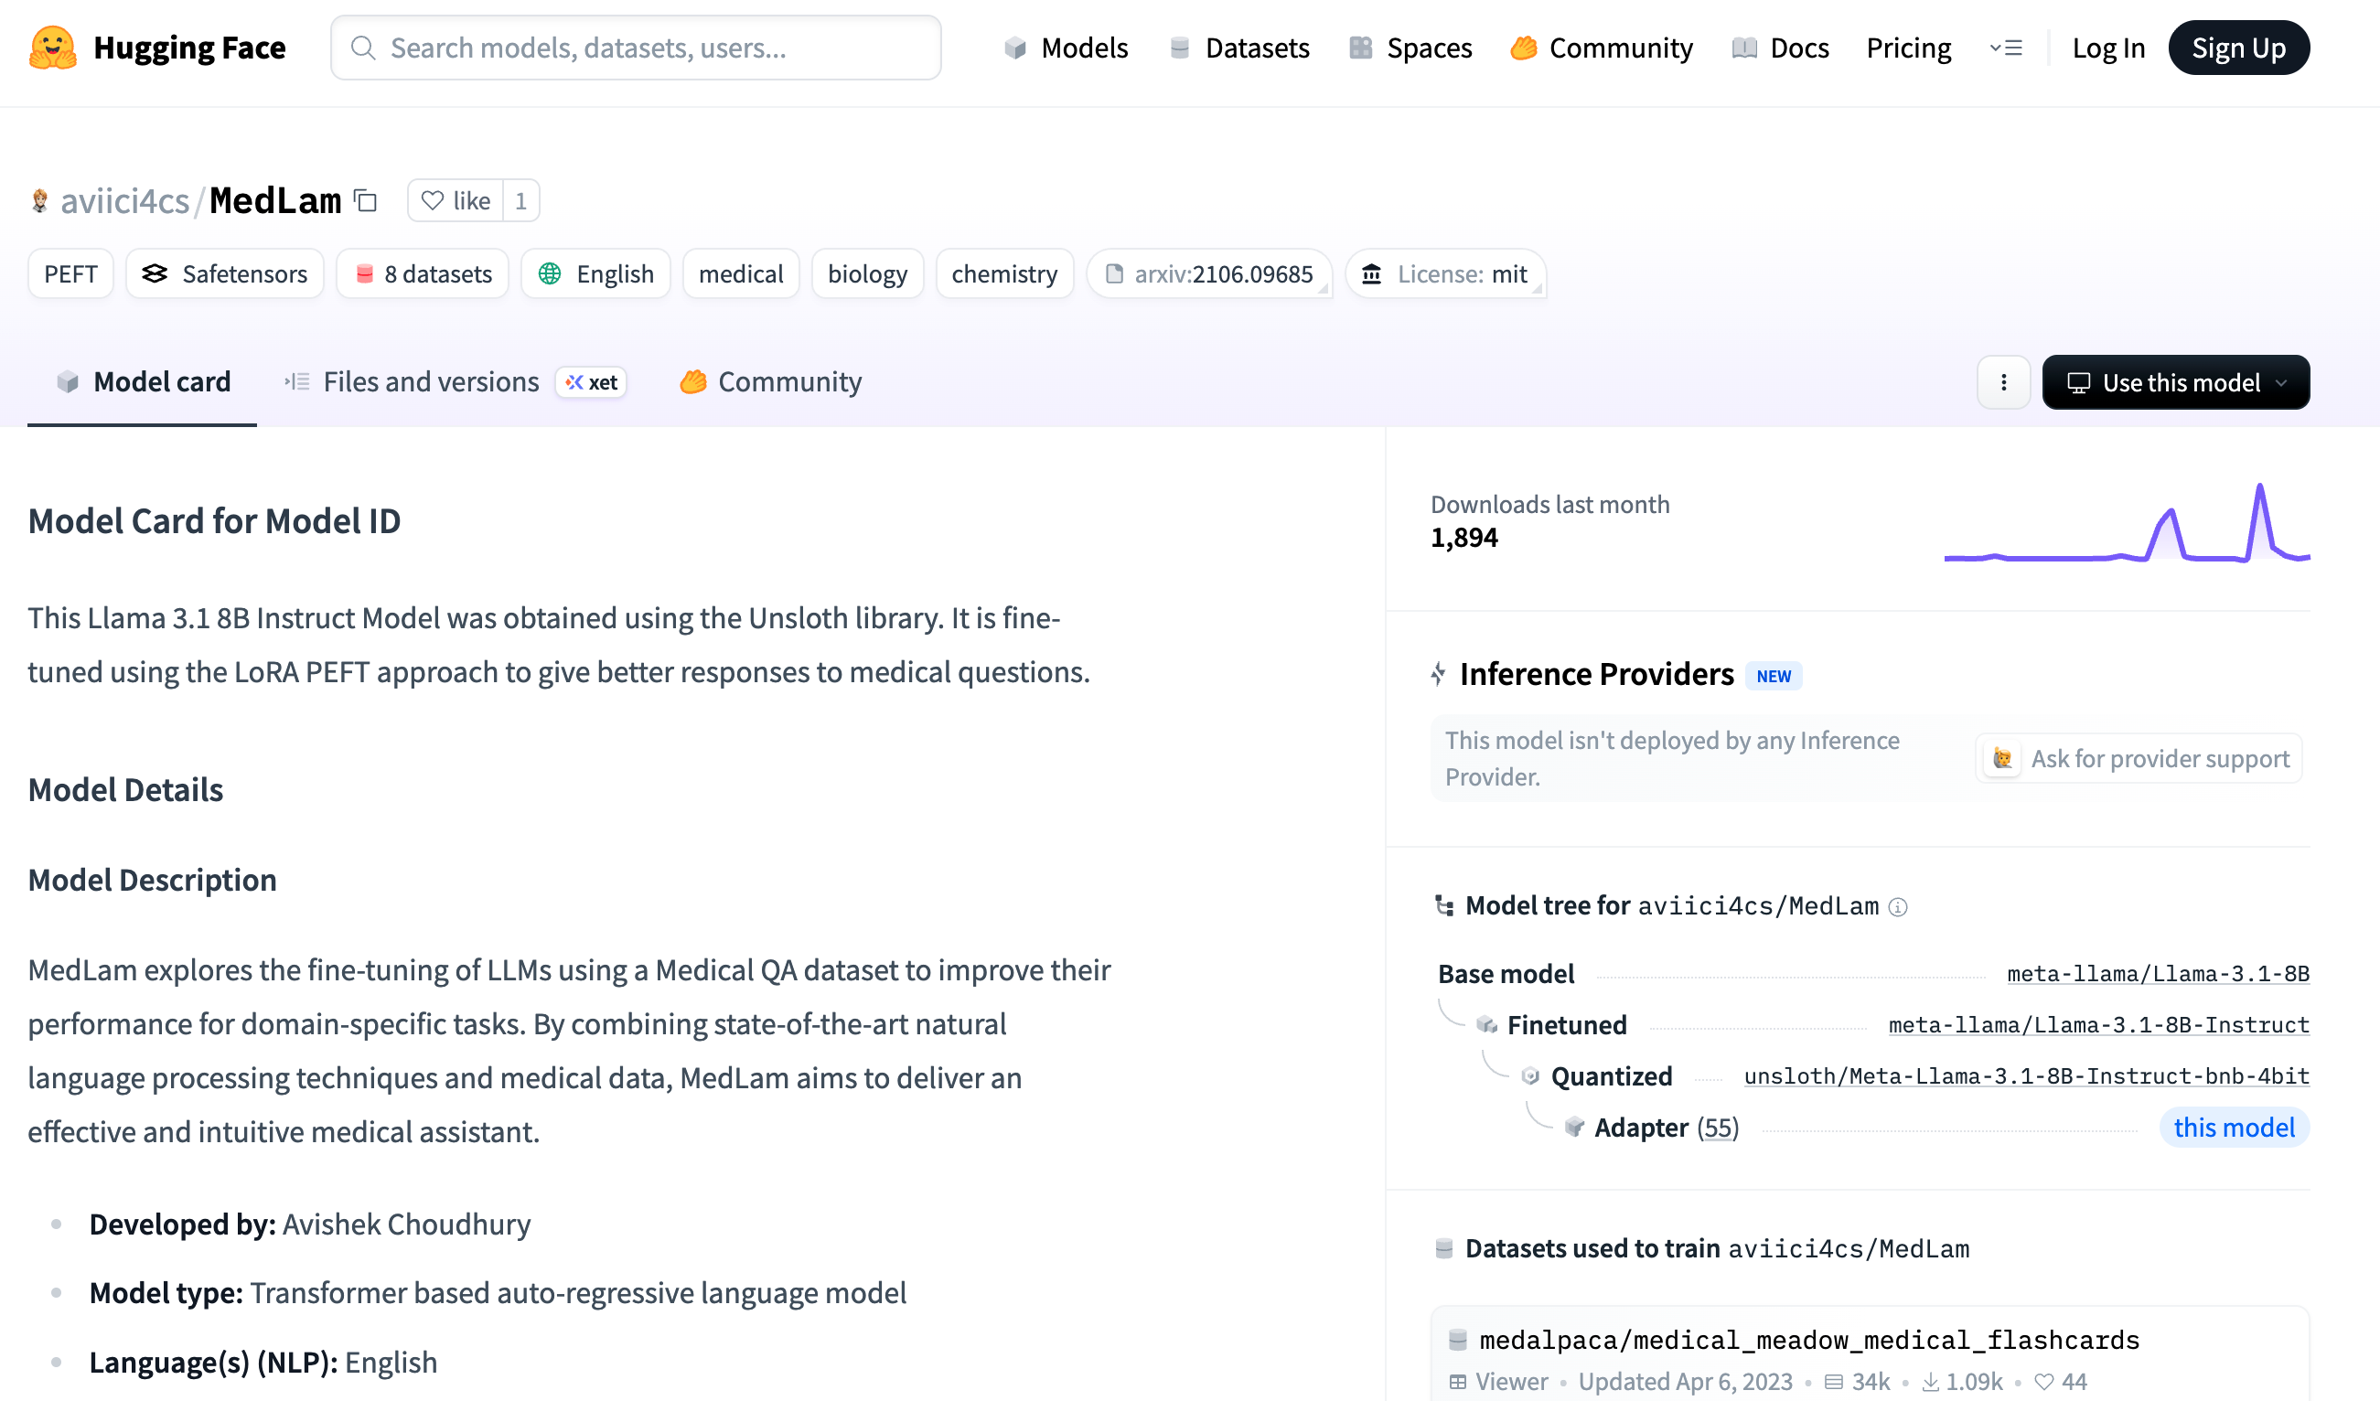Click the arxiv paper tag
The image size is (2380, 1401).
click(1209, 273)
